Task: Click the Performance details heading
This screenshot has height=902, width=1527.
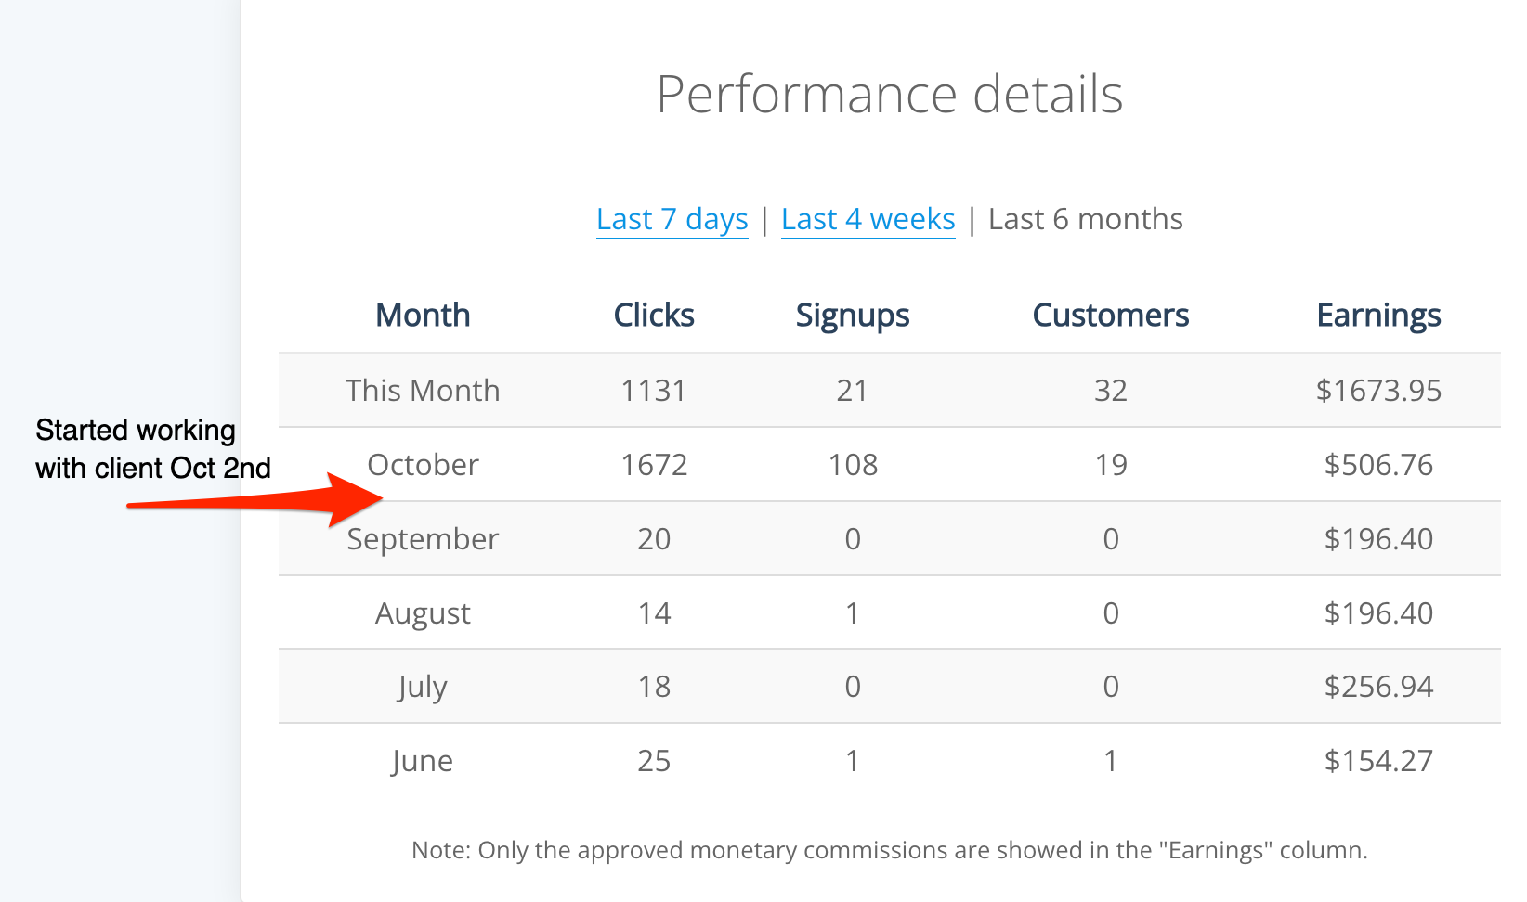Action: 889,95
